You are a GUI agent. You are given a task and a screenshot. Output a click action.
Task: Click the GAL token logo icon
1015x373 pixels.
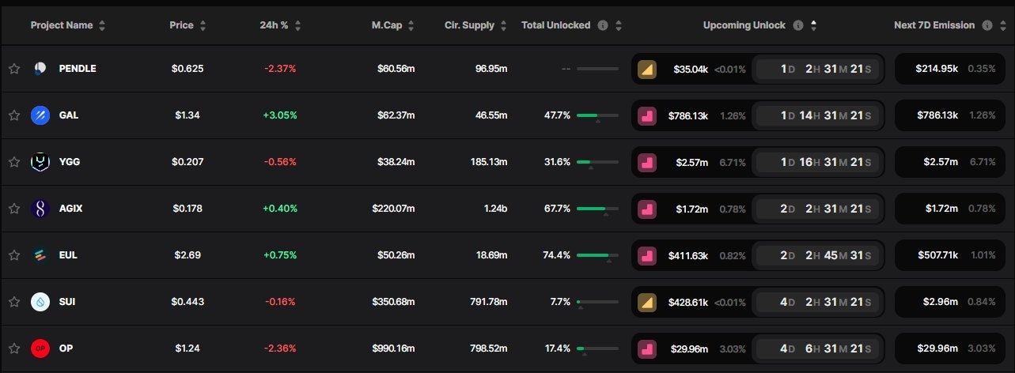pyautogui.click(x=40, y=115)
